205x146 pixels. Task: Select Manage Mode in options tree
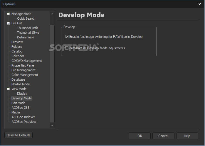pyautogui.click(x=21, y=14)
